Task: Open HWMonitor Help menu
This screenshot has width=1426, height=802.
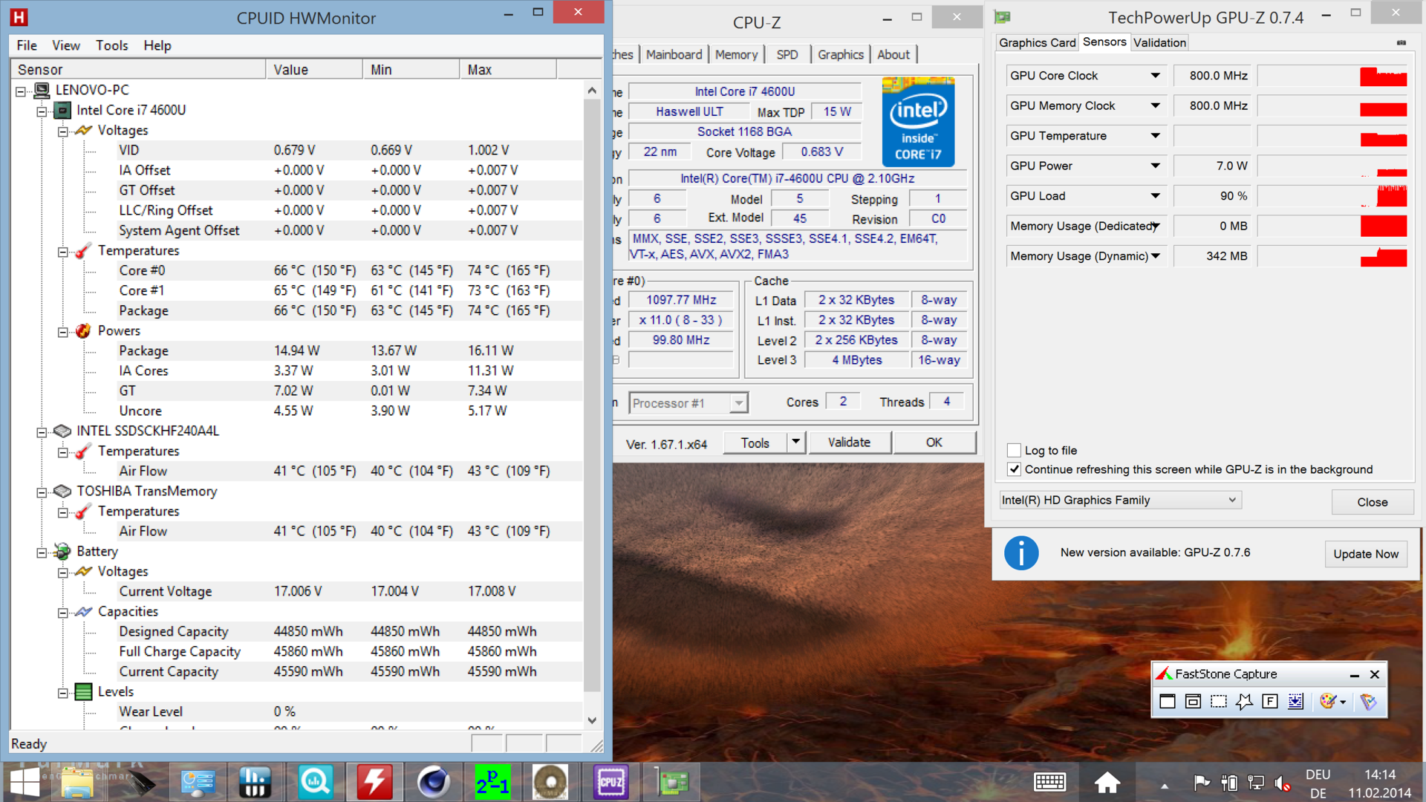Action: point(157,45)
